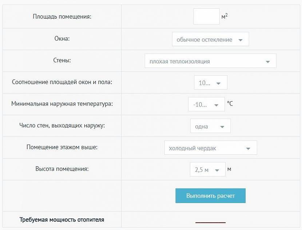Click the "Требуемая мощность отопителя" label

[62, 220]
